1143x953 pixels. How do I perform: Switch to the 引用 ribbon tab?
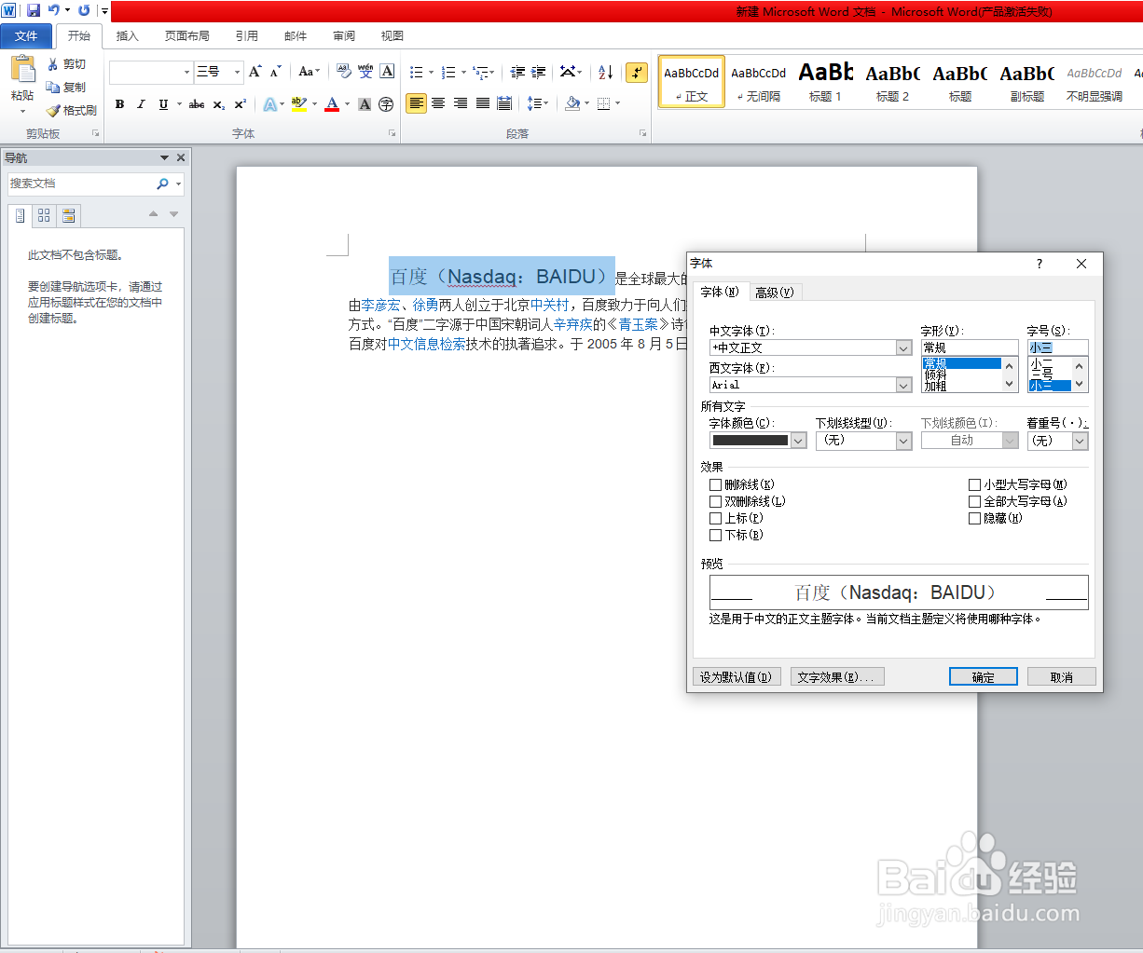click(246, 35)
